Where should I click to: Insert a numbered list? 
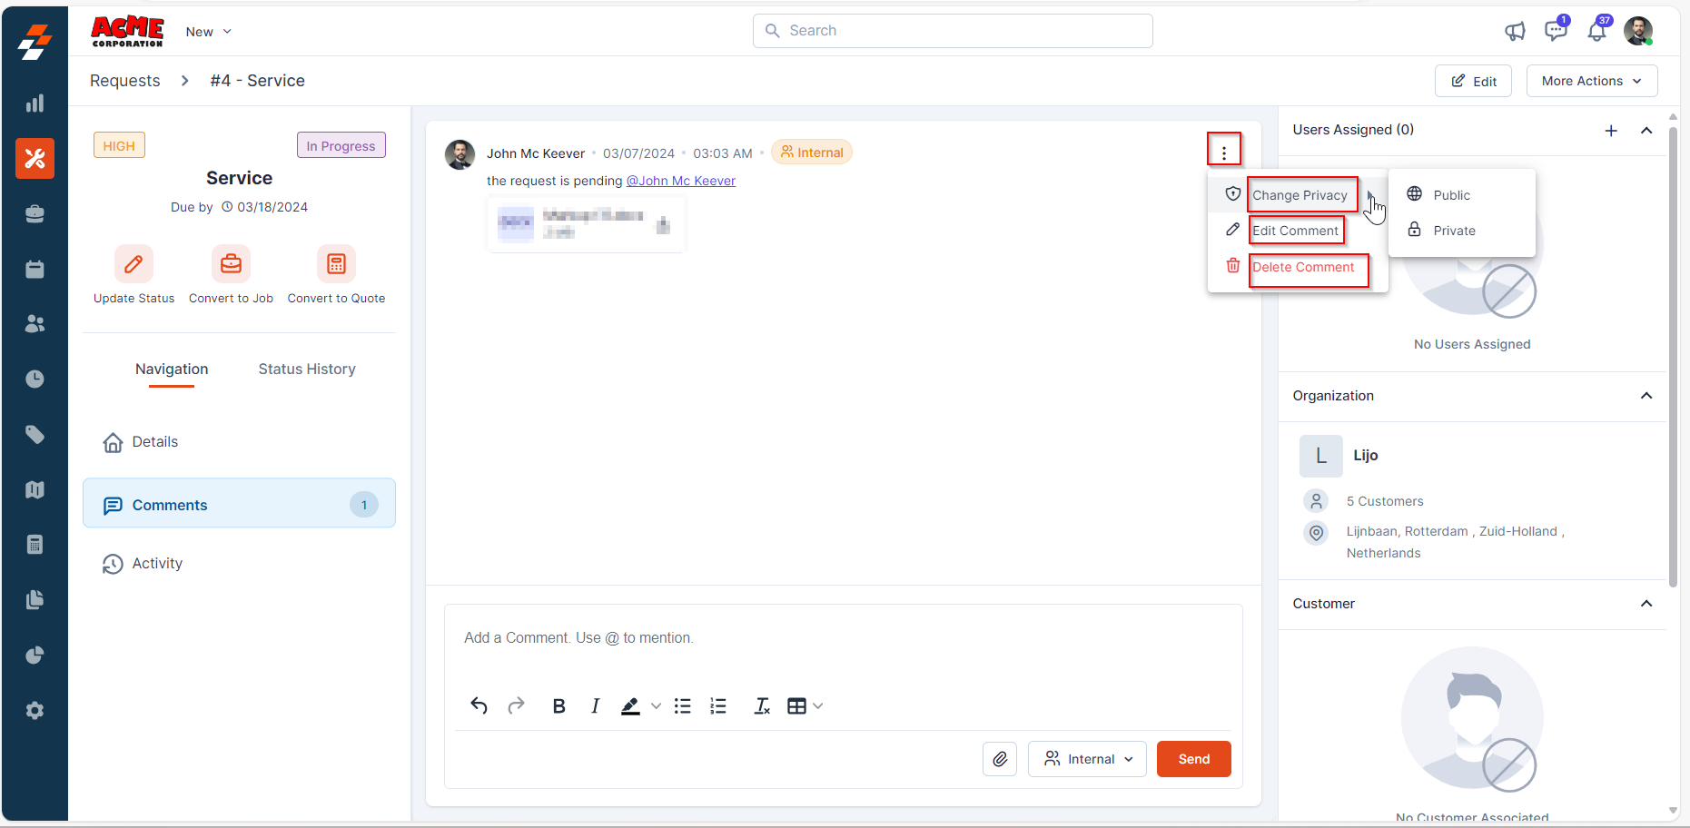click(x=718, y=706)
